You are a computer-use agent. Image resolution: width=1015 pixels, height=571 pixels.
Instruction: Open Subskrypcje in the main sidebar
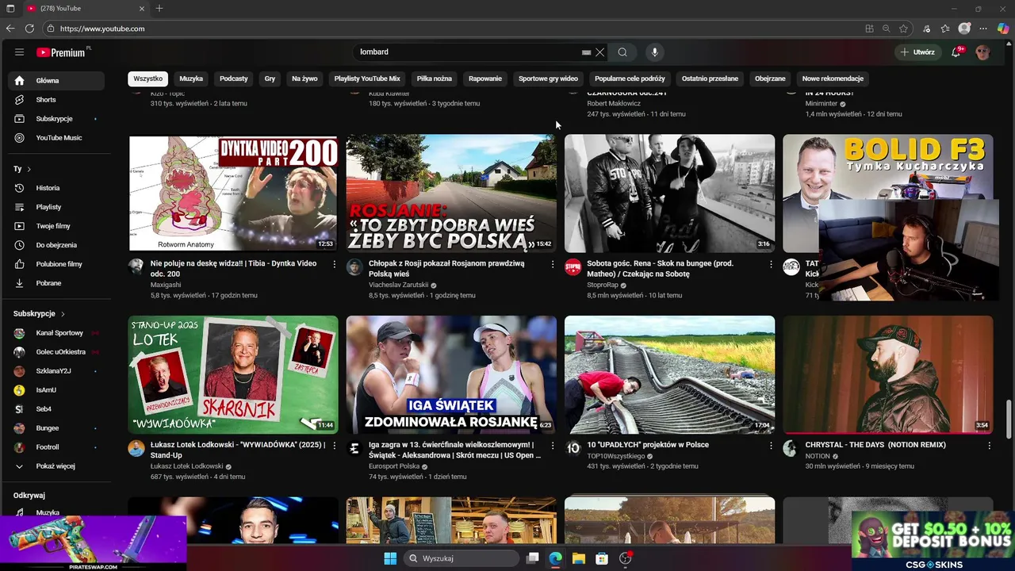pyautogui.click(x=56, y=119)
